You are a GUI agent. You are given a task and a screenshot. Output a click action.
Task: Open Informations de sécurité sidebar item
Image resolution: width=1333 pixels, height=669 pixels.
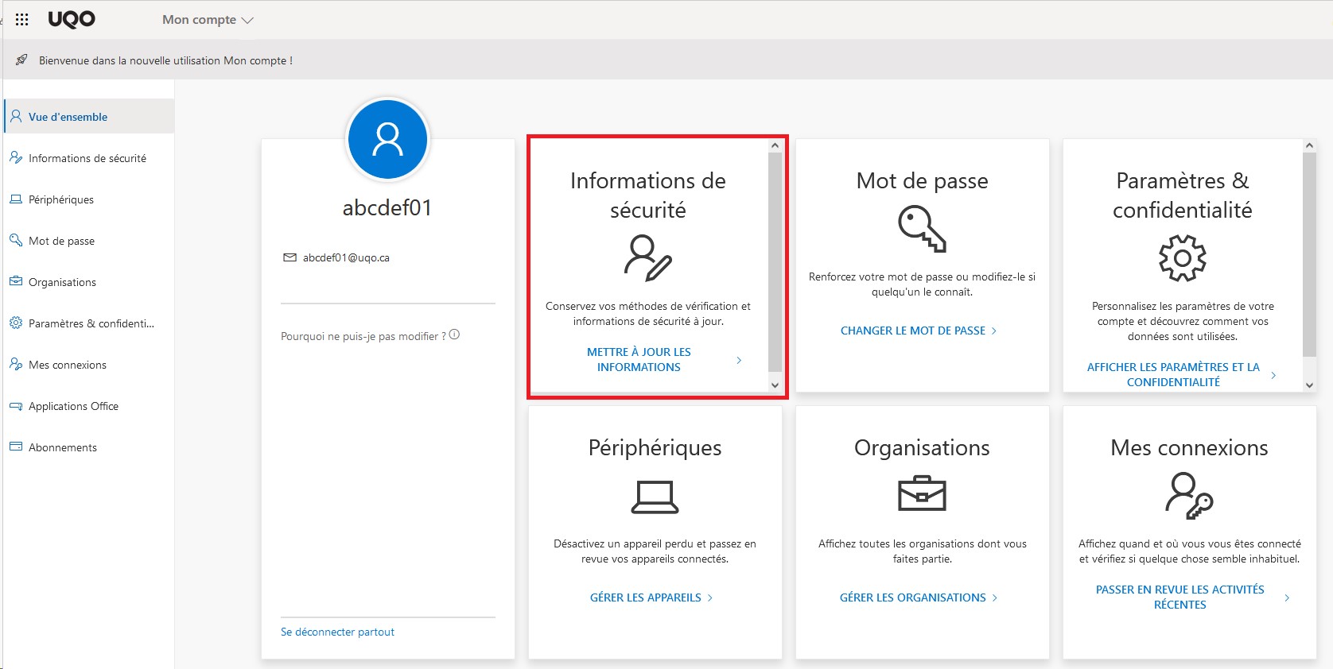tap(89, 158)
